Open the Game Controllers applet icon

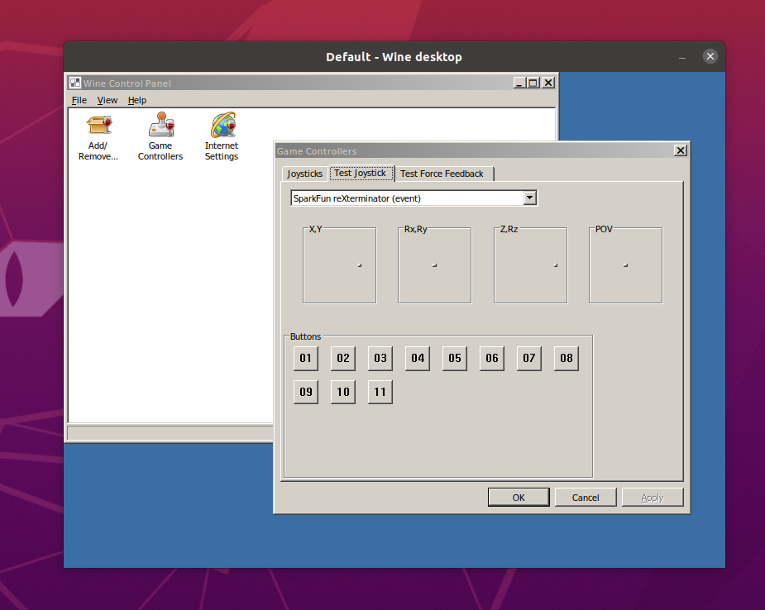[x=160, y=137]
